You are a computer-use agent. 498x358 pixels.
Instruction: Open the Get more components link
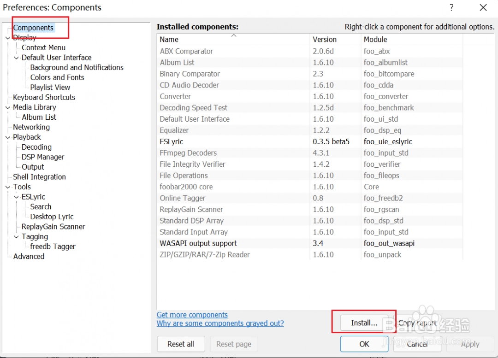point(192,315)
